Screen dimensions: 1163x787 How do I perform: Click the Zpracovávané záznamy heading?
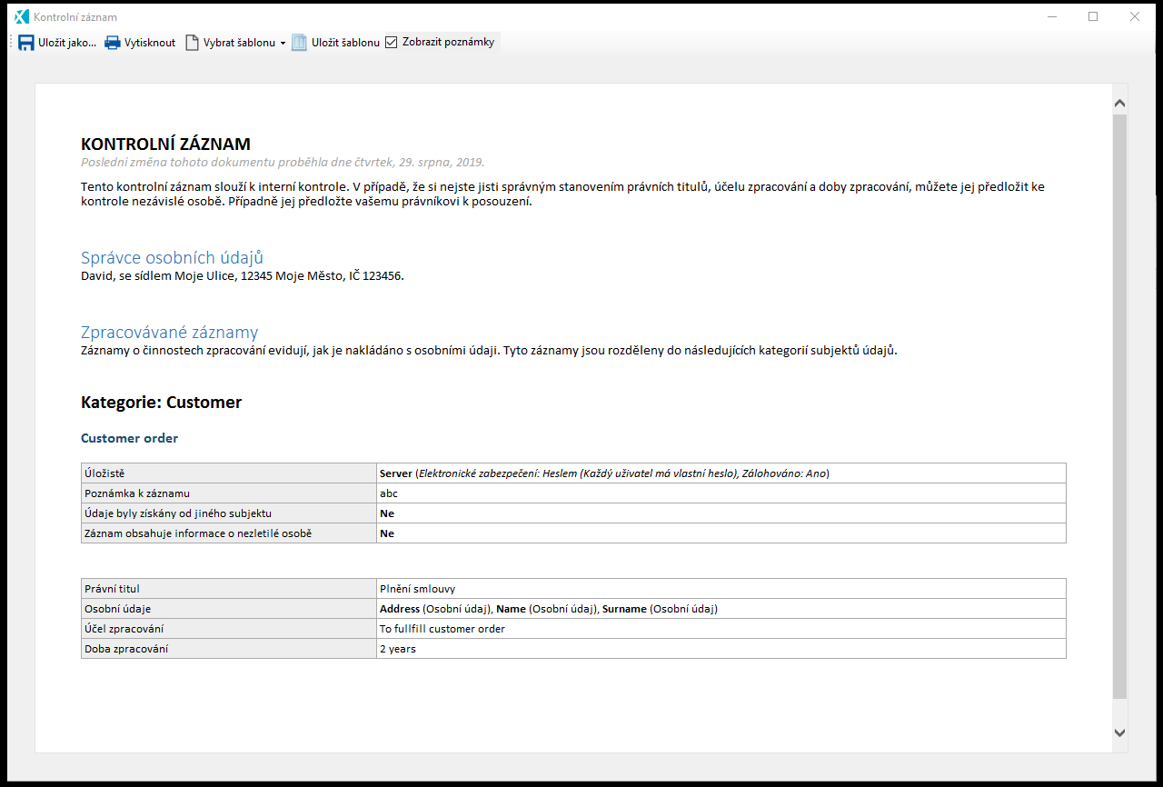click(x=169, y=332)
